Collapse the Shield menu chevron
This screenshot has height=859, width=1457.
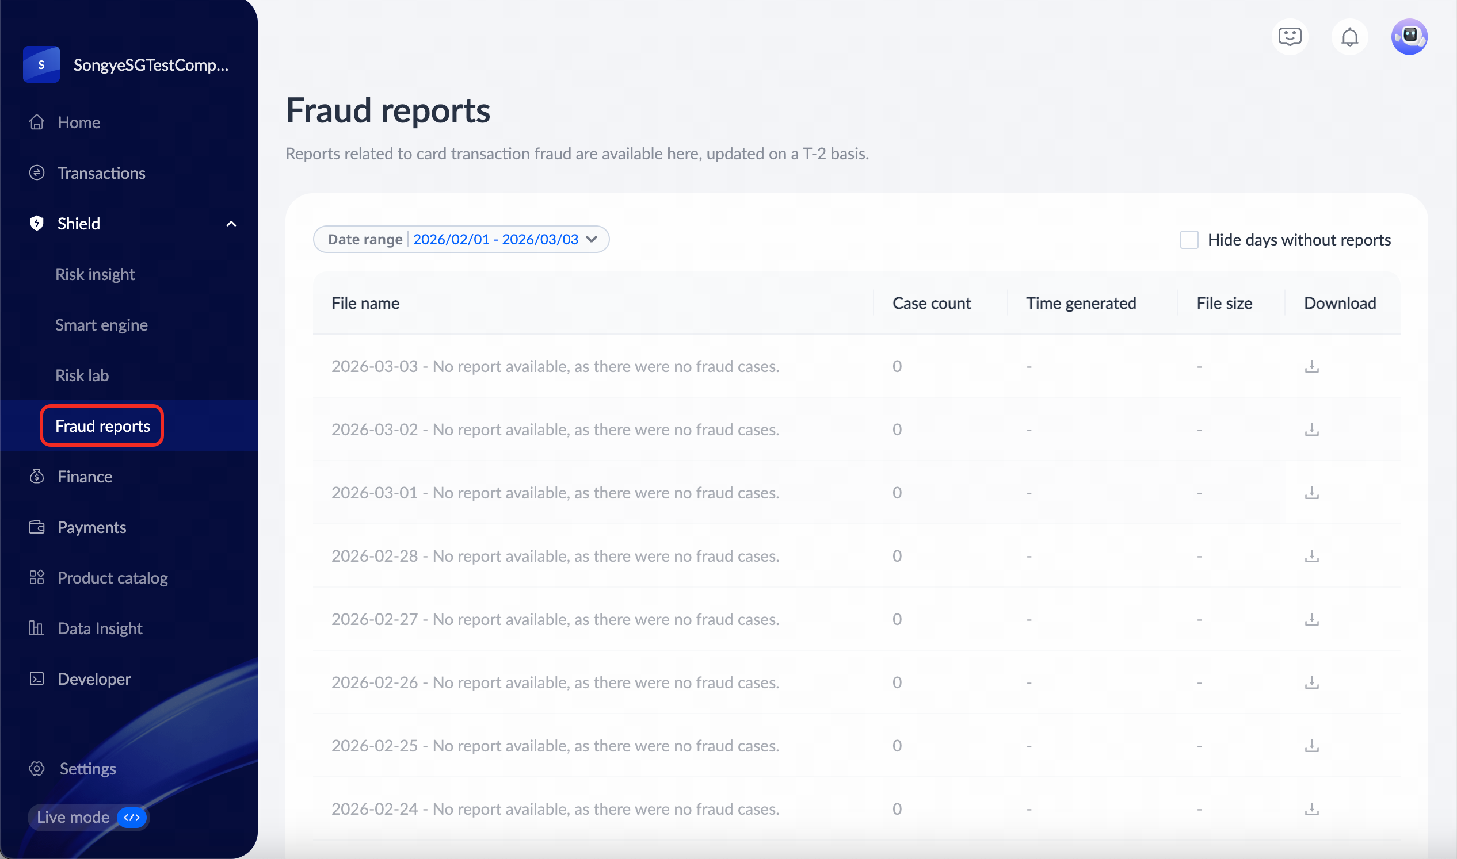pos(231,224)
